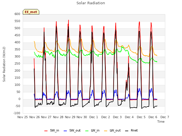This screenshot has width=182, height=136.
Task: Select the Rnet legend label
Action: click(134, 130)
